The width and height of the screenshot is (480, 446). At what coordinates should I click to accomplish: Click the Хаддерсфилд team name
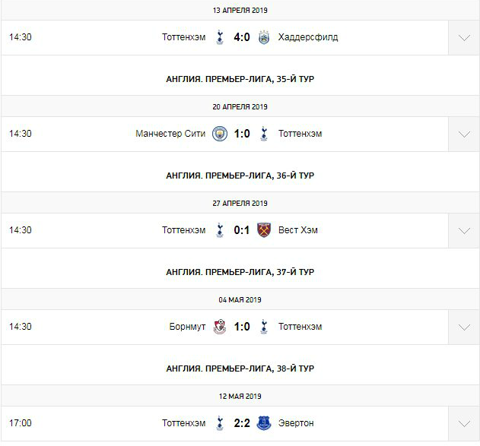308,37
